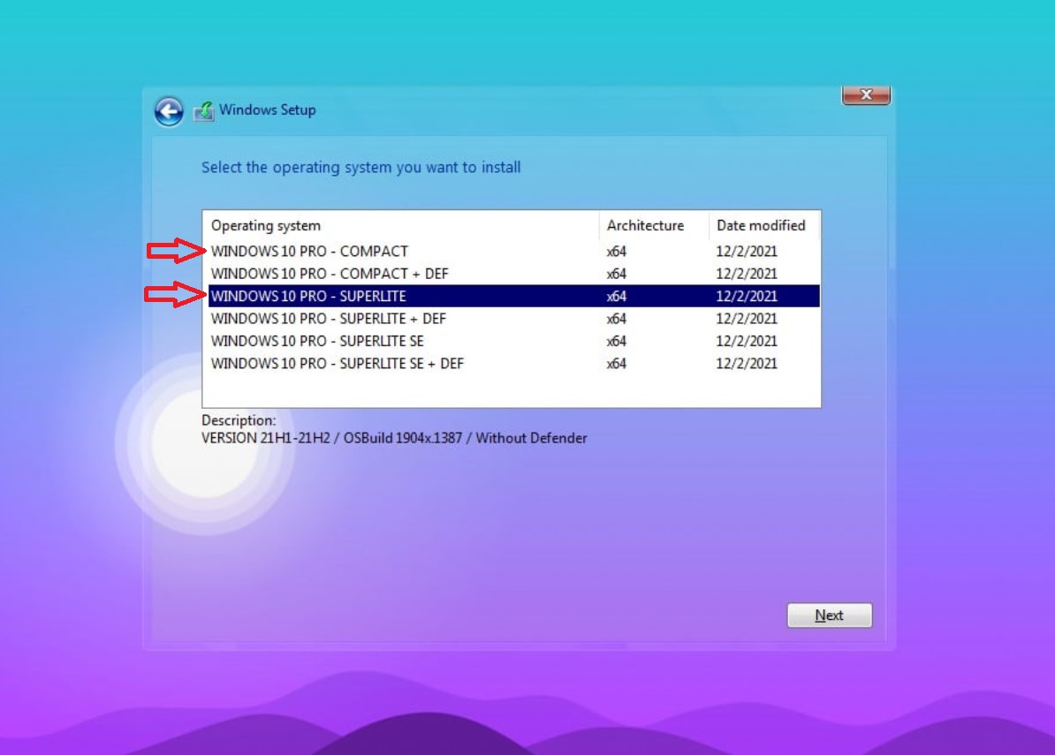Select WINDOWS 10 PRO - COMPACT
Viewport: 1055px width, 755px height.
pos(309,252)
